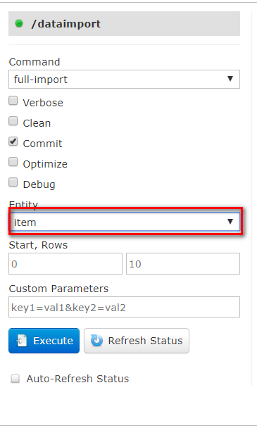Uncheck the Commit checkbox
The image size is (257, 428).
(13, 141)
